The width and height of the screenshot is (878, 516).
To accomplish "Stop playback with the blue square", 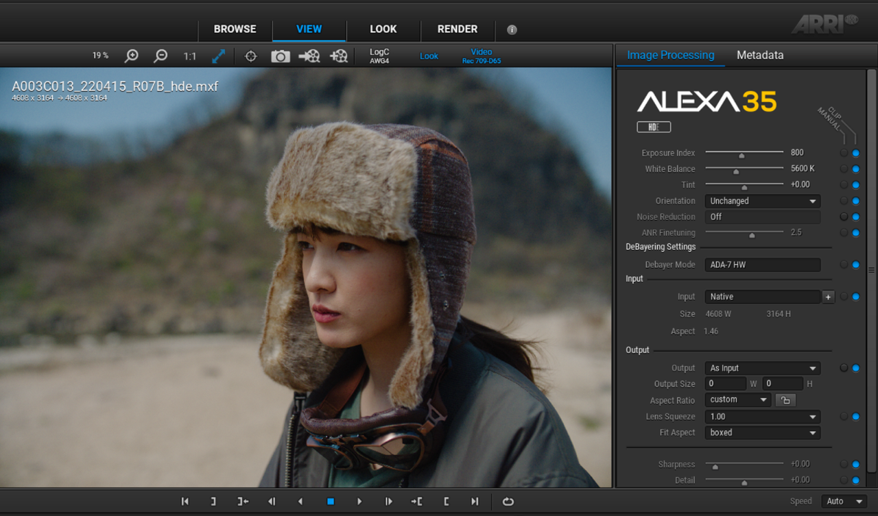I will pos(331,502).
